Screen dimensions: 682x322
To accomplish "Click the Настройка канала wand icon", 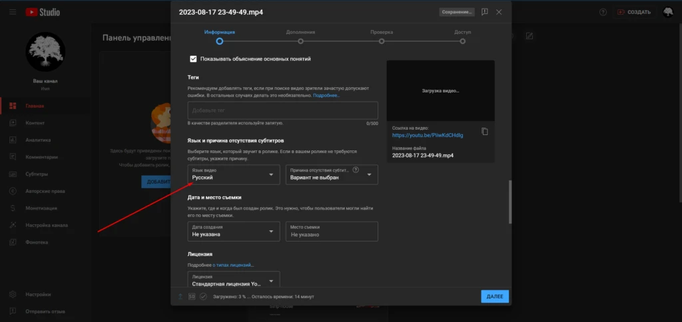I will [x=13, y=225].
